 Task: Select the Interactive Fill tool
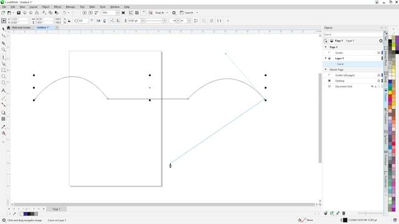pos(4,133)
